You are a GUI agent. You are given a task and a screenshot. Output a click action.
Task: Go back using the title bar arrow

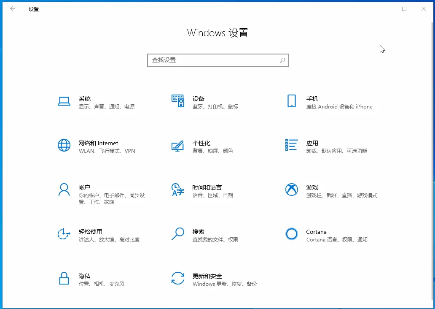(x=13, y=9)
